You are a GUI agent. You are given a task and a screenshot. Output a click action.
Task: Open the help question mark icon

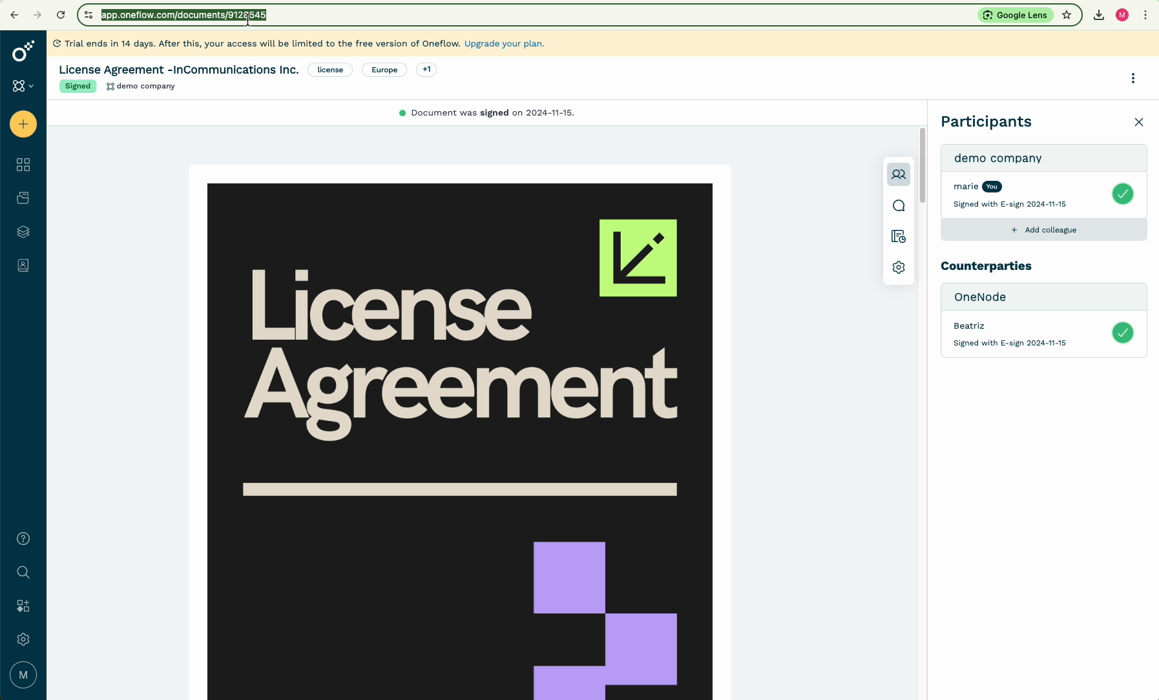23,539
